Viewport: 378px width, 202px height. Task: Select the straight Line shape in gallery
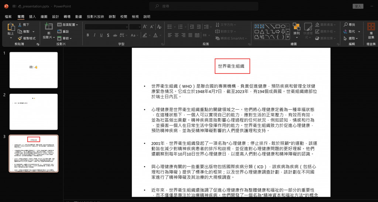(x=267, y=27)
